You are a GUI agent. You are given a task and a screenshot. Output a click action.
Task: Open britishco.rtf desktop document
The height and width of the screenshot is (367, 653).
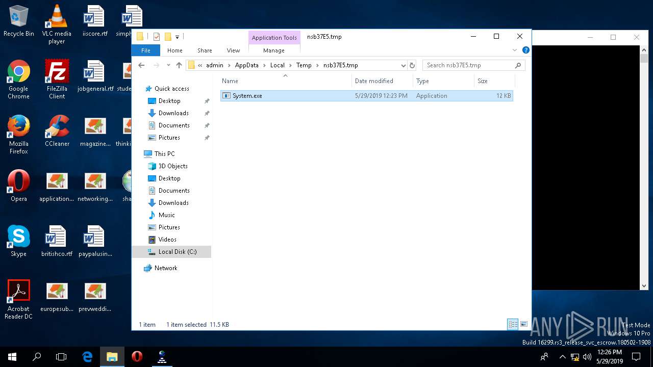pos(57,241)
